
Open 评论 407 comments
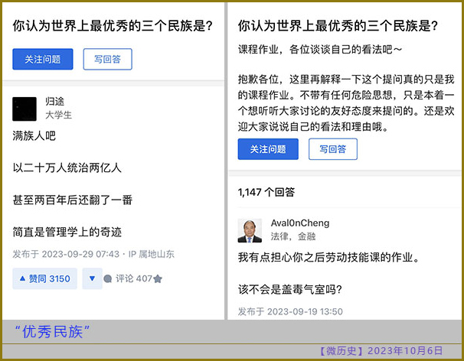point(128,278)
